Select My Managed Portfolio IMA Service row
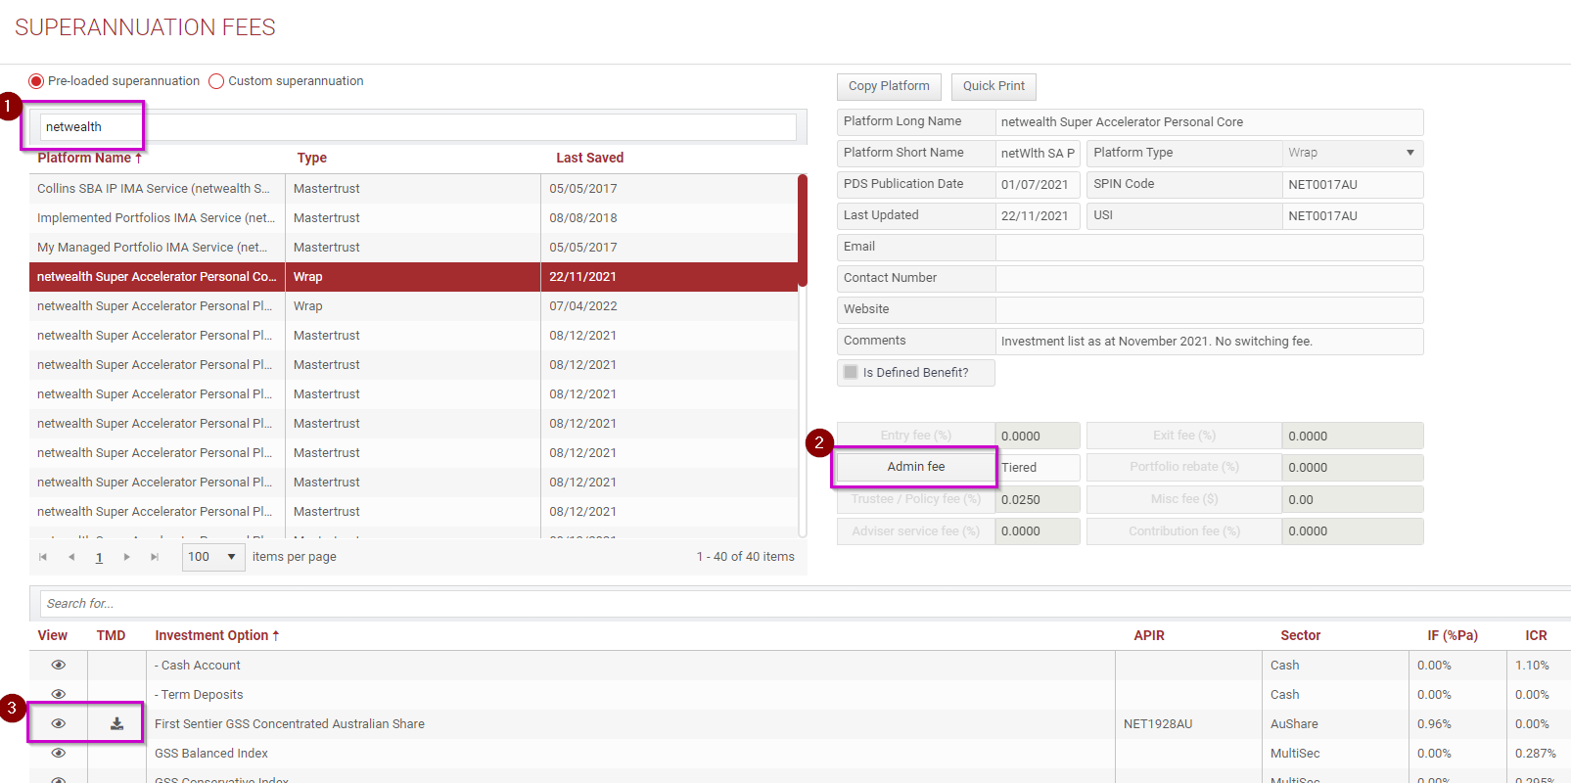The image size is (1571, 783). click(x=413, y=248)
